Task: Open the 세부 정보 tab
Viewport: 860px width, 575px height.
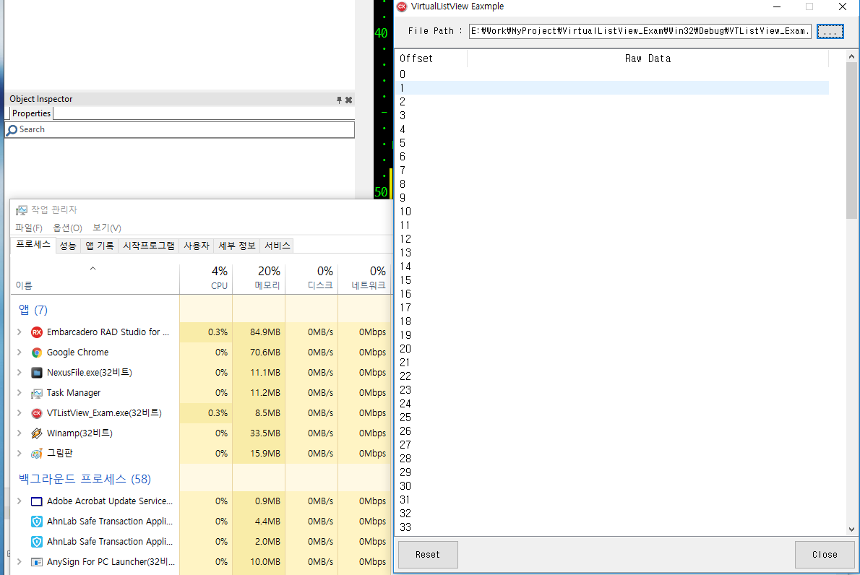Action: coord(237,246)
